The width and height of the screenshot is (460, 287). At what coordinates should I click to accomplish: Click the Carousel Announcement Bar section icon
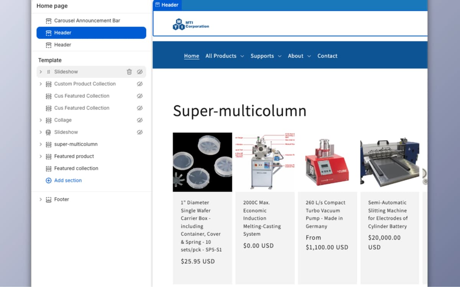[49, 21]
